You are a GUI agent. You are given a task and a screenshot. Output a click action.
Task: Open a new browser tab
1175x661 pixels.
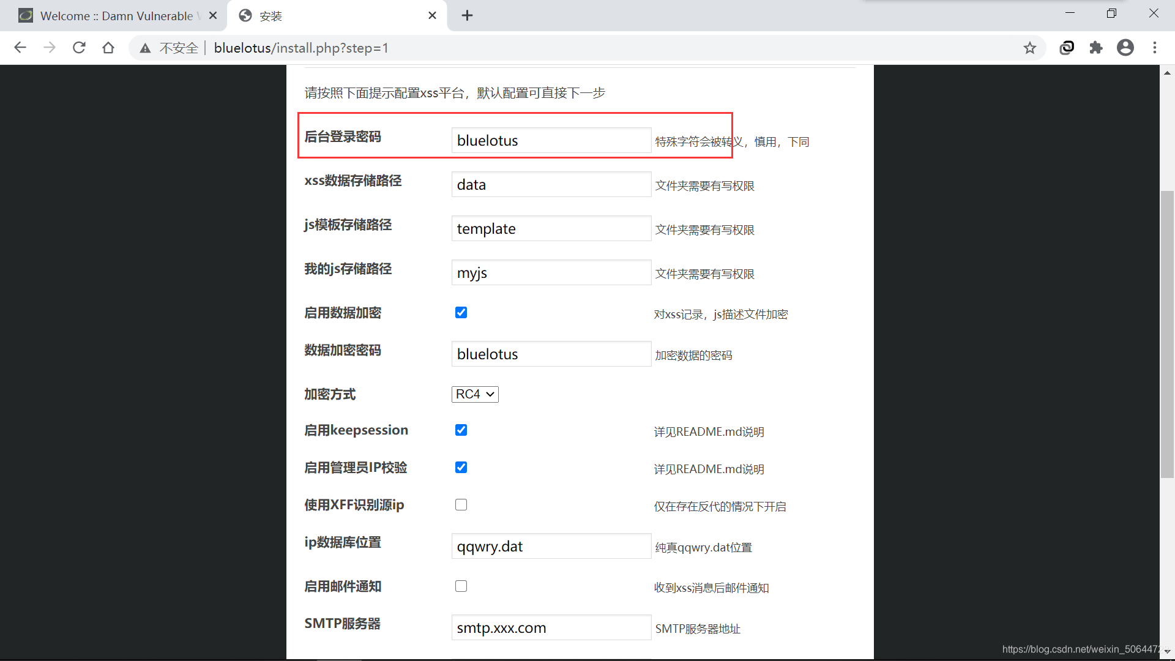coord(467,16)
